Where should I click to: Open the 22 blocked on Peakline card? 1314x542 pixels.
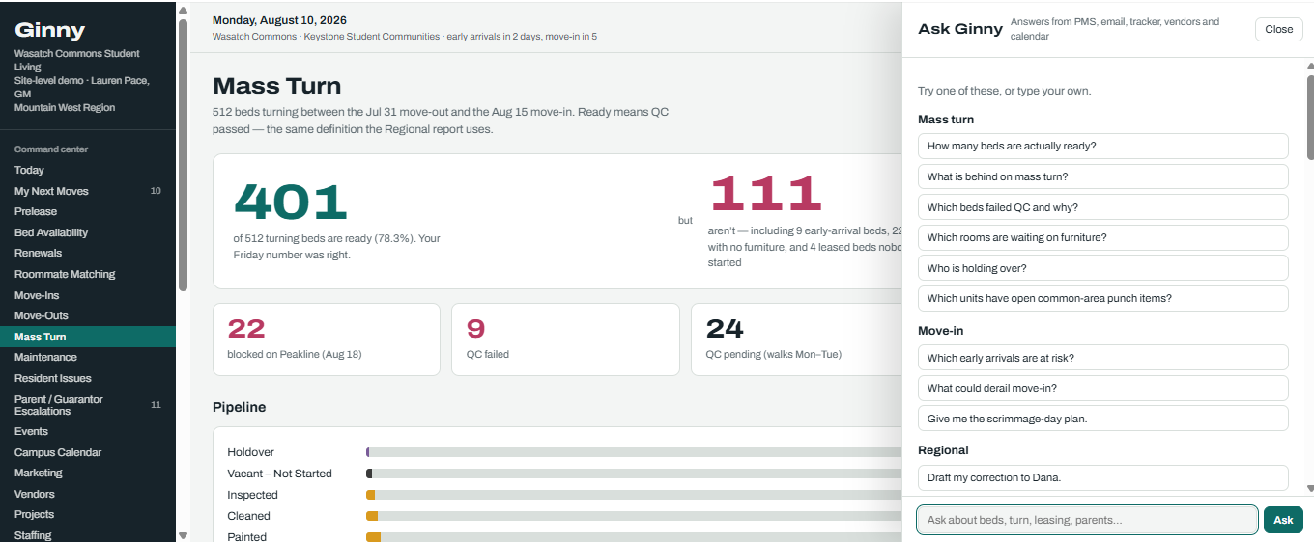point(327,339)
